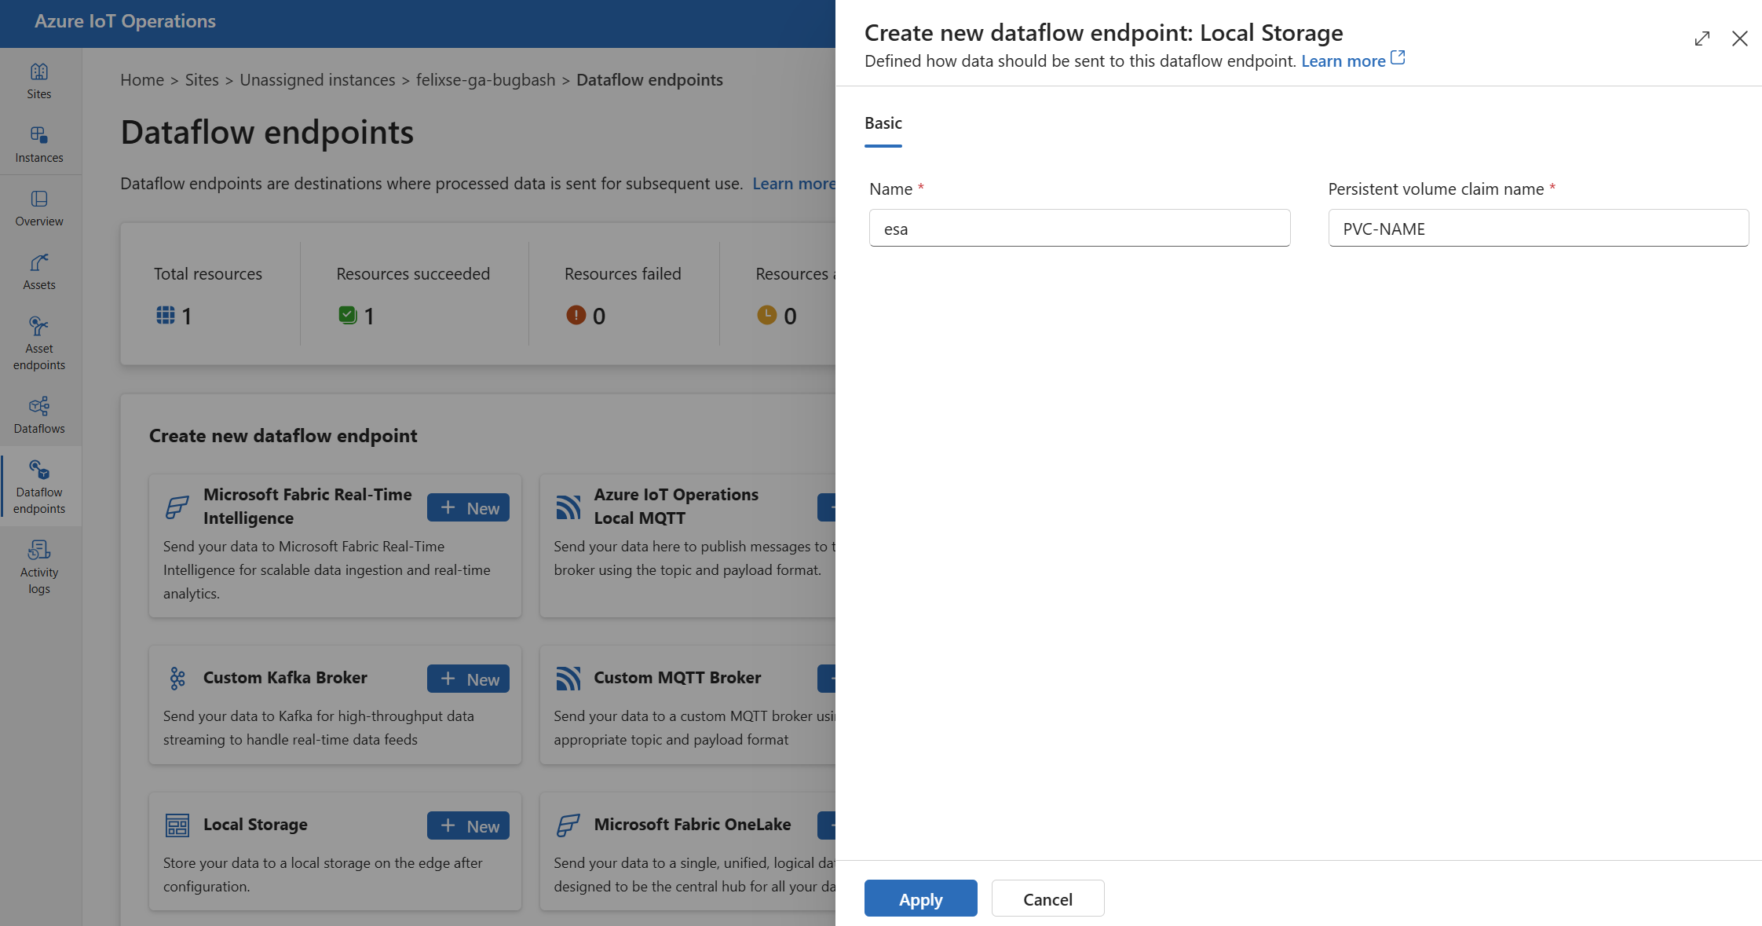Click Azure IoT Operations Local MQTT option
Screen dimensions: 1762x926
pyautogui.click(x=674, y=505)
